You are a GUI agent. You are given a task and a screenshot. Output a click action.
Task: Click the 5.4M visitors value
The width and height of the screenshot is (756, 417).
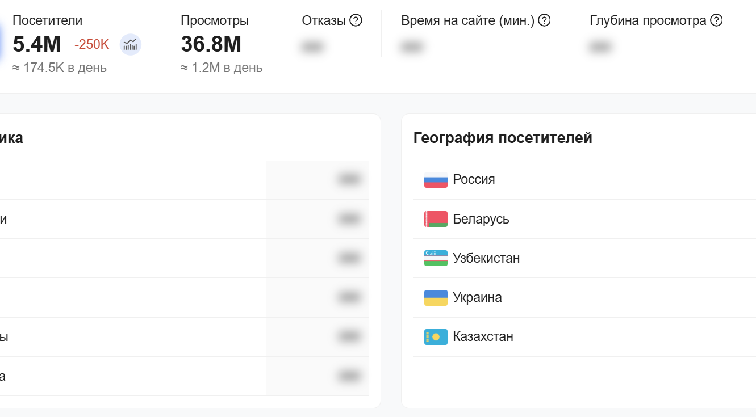(36, 44)
